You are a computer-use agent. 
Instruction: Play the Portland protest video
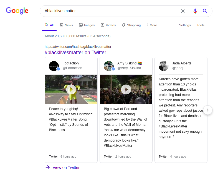(126, 89)
